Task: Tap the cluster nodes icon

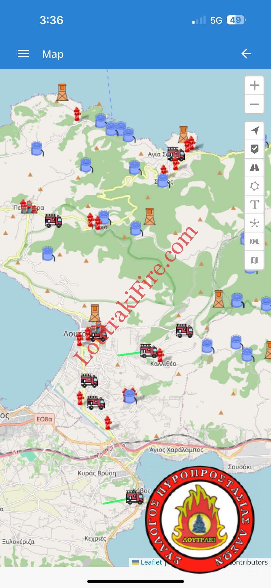Action: point(254,223)
